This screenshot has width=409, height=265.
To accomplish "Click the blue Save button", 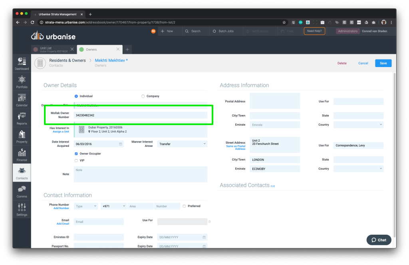I will click(383, 63).
